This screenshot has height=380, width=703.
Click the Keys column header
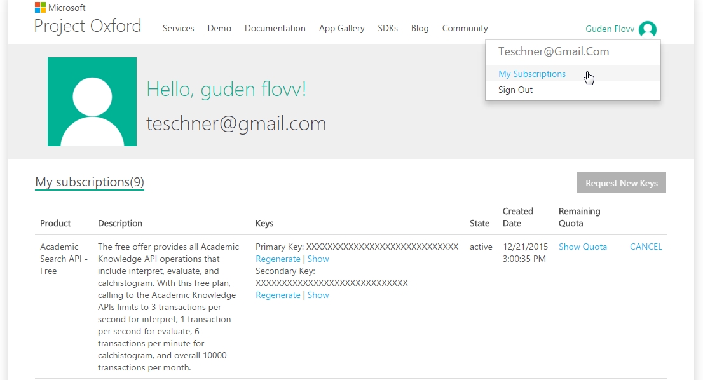264,223
